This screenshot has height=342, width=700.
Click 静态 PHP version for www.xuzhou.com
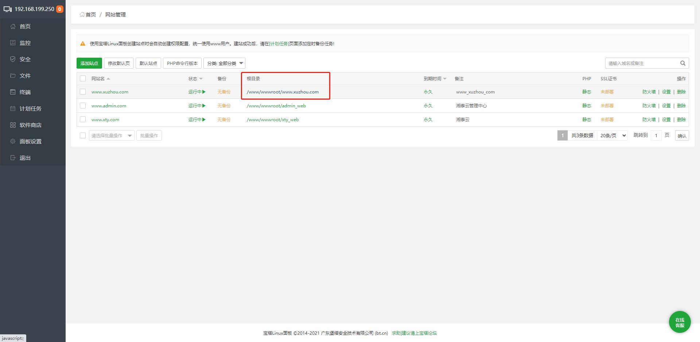pyautogui.click(x=587, y=92)
